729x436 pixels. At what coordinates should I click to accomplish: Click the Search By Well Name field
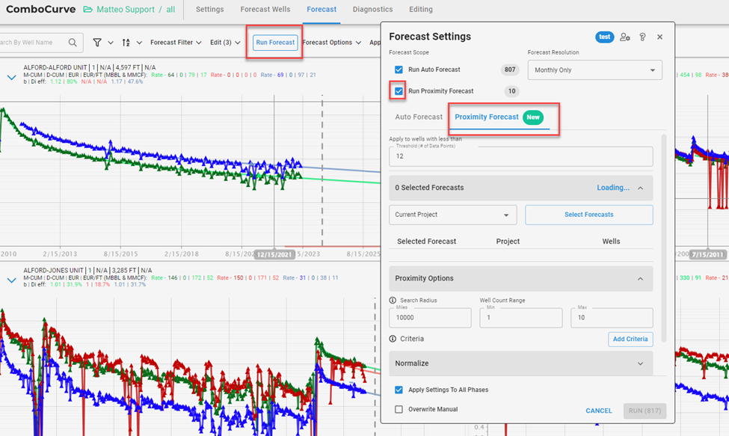(x=33, y=43)
